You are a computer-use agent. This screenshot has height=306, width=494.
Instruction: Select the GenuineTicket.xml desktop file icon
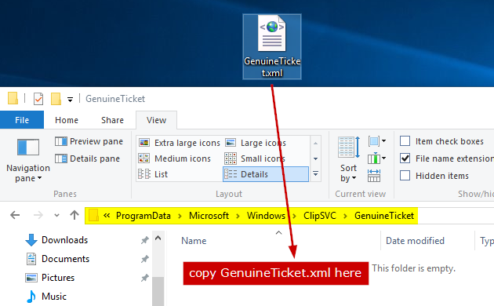[272, 46]
